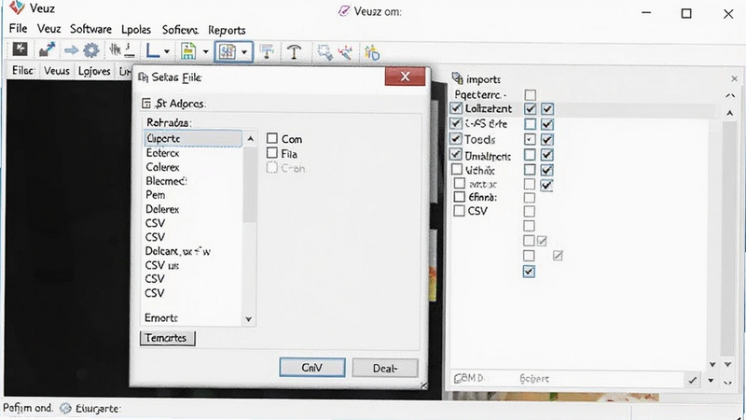Click list scroll-down arrow in dialog
This screenshot has width=746, height=420.
[x=248, y=319]
